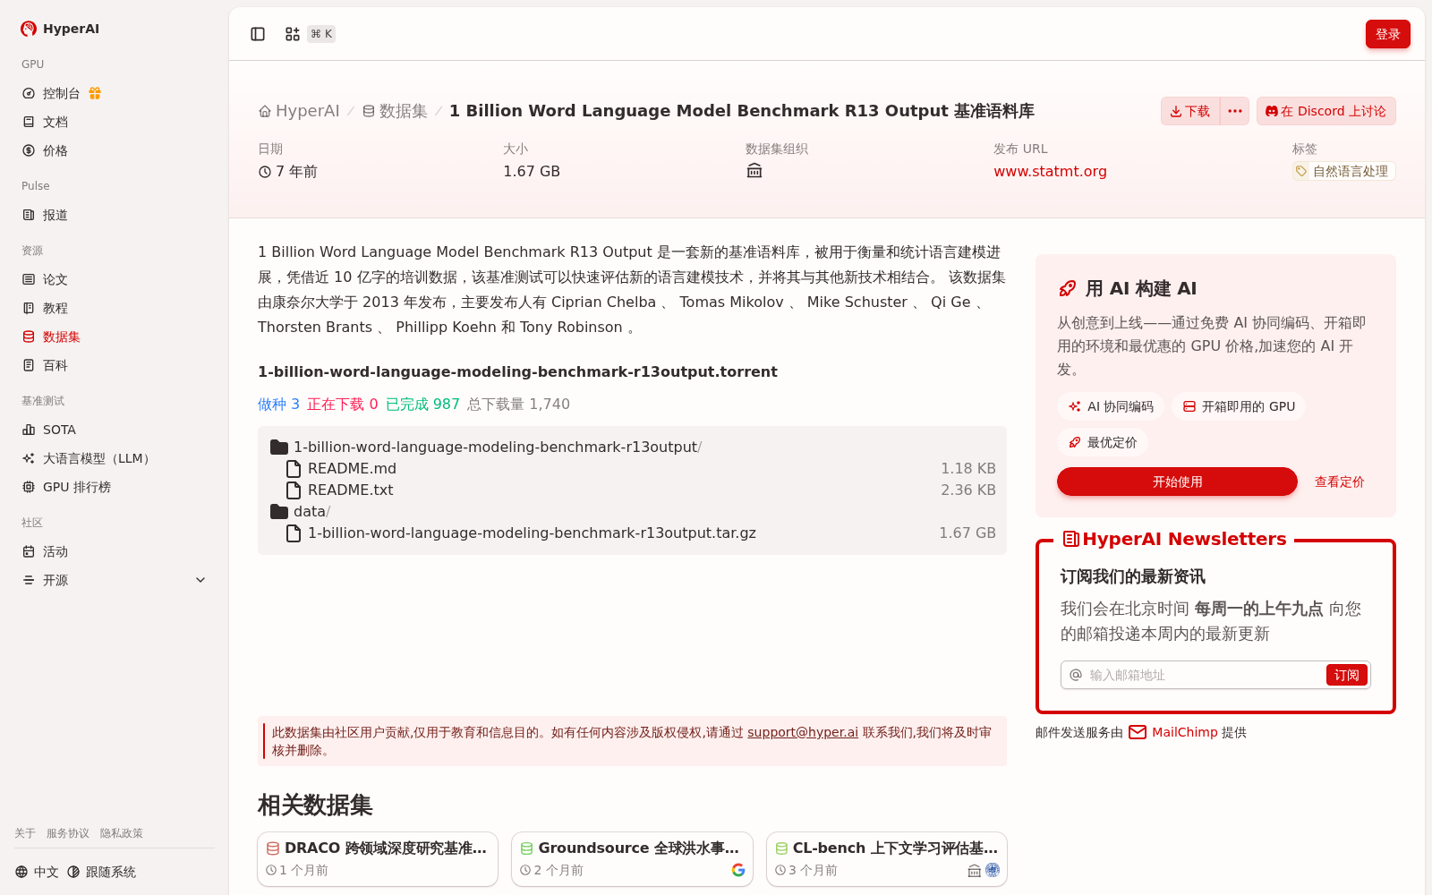Image resolution: width=1432 pixels, height=895 pixels.
Task: Click the AI 协同编码 chip
Action: tap(1111, 406)
